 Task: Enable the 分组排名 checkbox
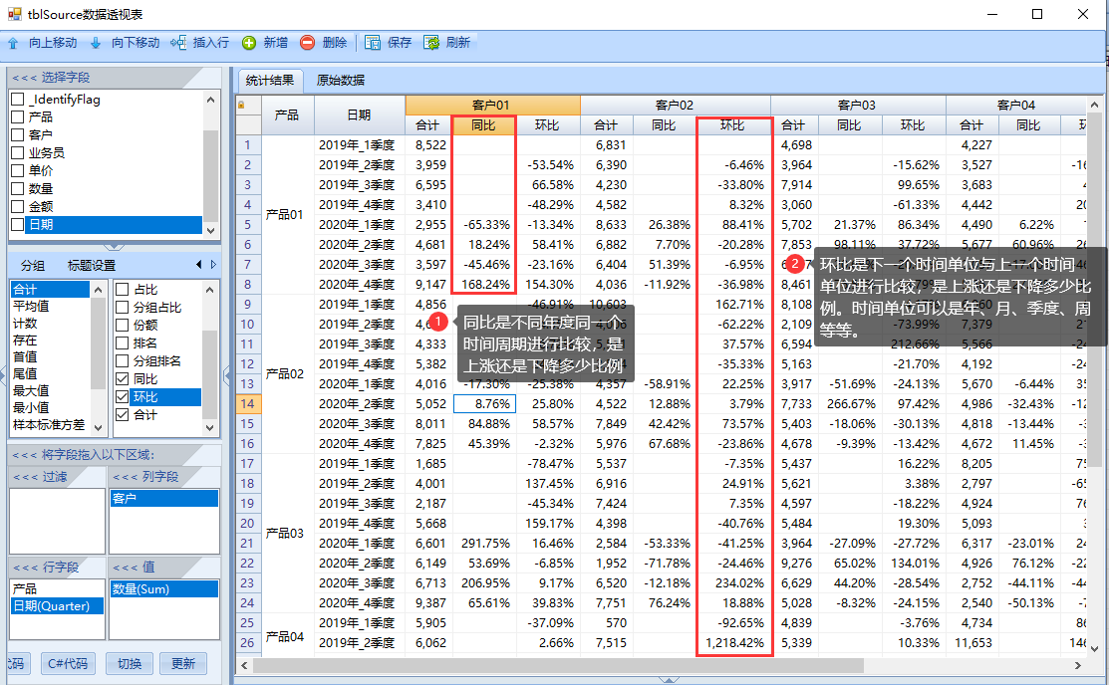coord(123,361)
